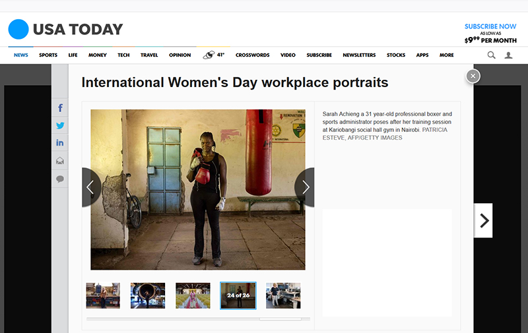
Task: Click the search magnifier icon
Action: tap(491, 55)
